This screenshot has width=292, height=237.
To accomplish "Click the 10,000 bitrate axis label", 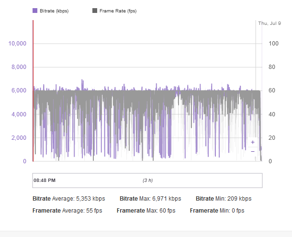I will click(18, 44).
